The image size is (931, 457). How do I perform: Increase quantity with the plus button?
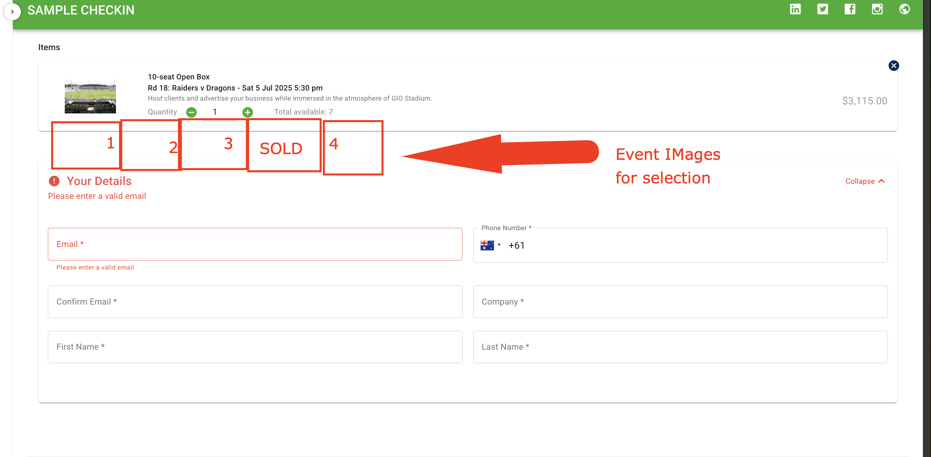(247, 112)
